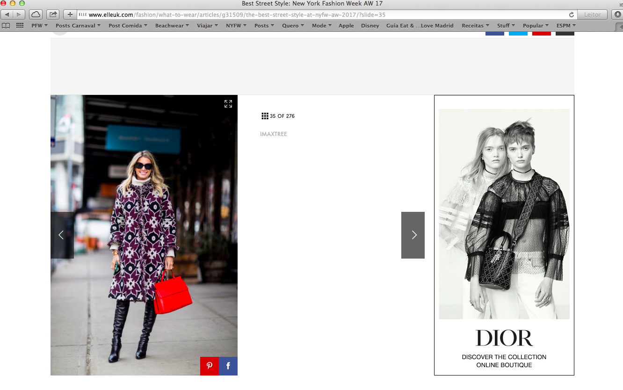
Task: Expand the photo to fullscreen
Action: tap(228, 104)
